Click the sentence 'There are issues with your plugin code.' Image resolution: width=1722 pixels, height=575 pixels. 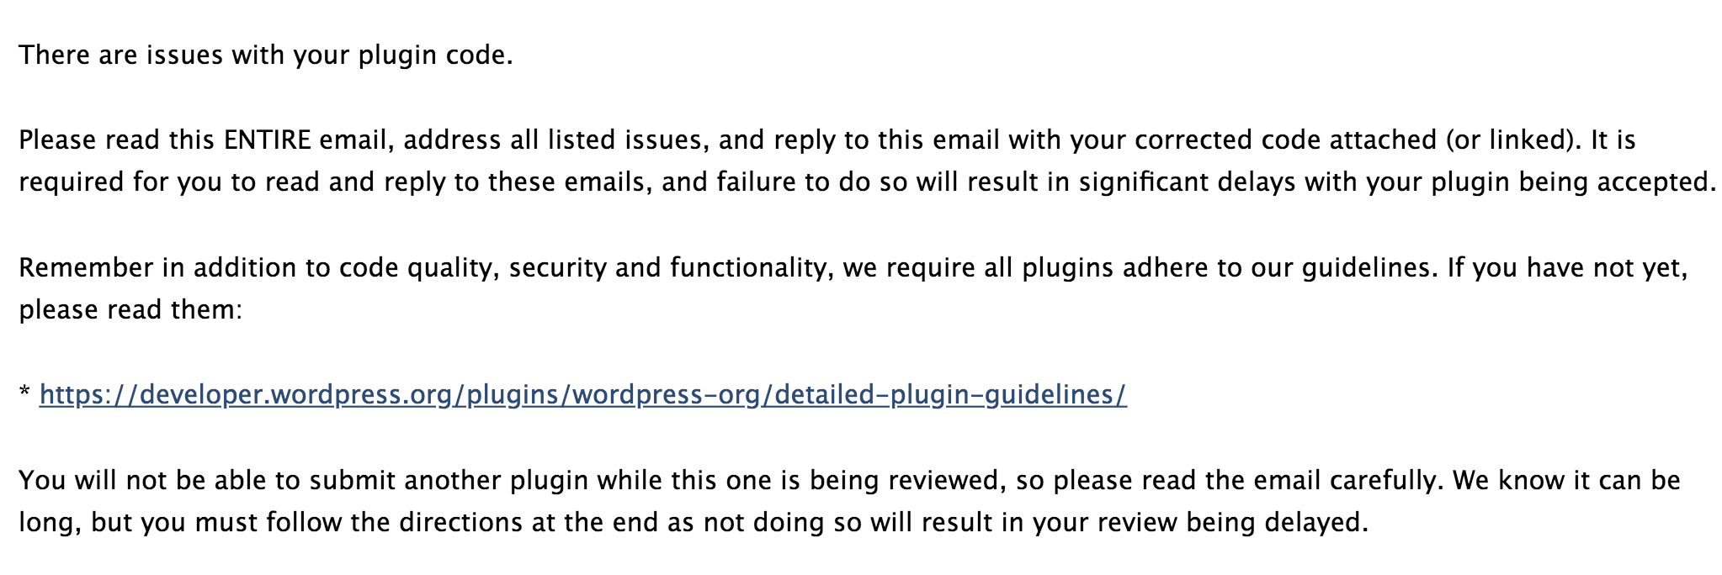tap(266, 55)
